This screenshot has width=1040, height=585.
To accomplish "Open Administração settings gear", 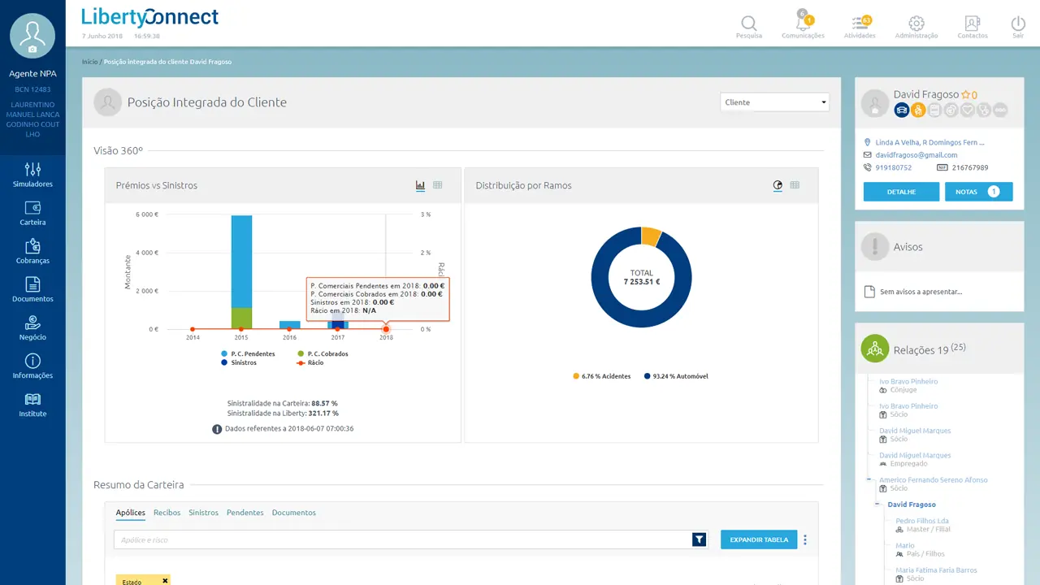I will coord(916,27).
